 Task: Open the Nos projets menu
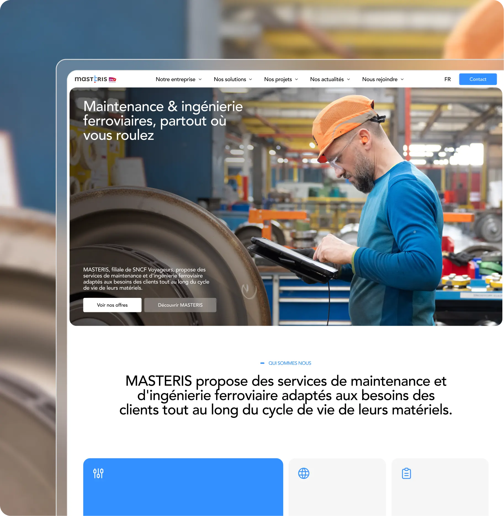point(278,79)
